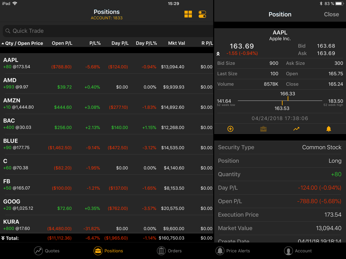346x259 pixels.
Task: Click the Bid value 163.68
Action: coord(326,46)
